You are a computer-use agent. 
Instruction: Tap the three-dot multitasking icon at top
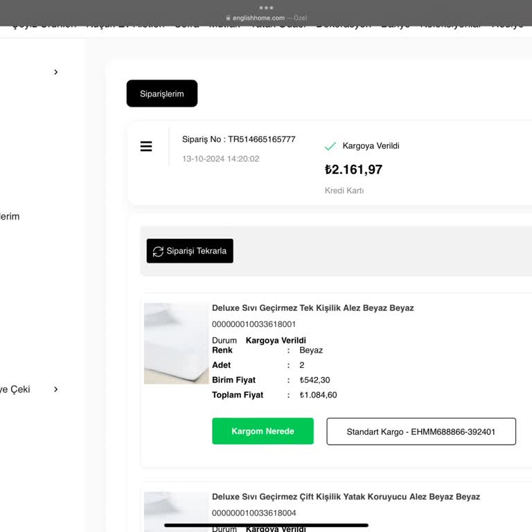[x=266, y=8]
